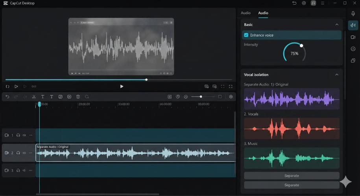Image resolution: width=360 pixels, height=196 pixels.
Task: Click the rotate arrow icon next to trash
Action: [87, 97]
